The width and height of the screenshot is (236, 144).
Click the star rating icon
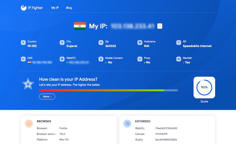28,84
